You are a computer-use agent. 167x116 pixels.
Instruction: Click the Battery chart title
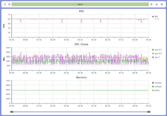(81, 77)
